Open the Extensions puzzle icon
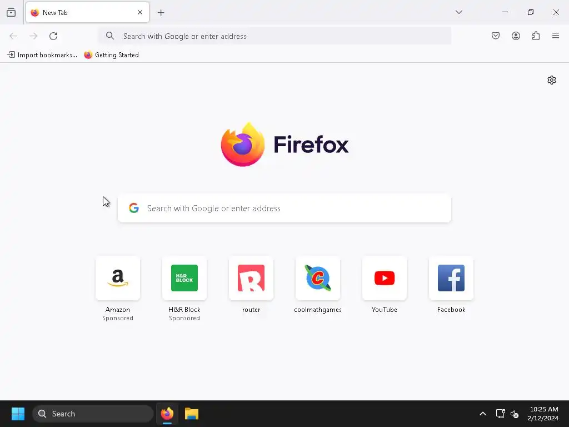The height and width of the screenshot is (427, 569). tap(536, 36)
